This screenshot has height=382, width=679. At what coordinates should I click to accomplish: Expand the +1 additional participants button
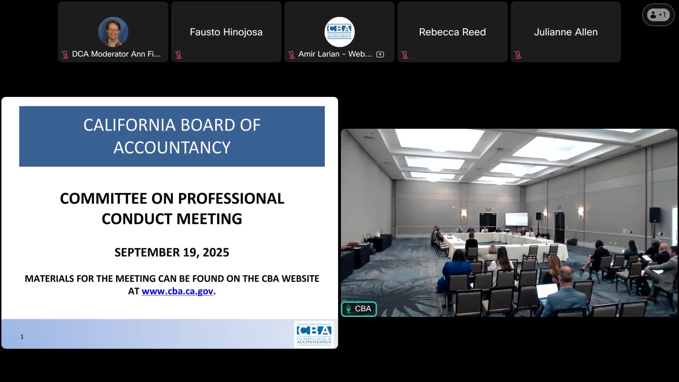coord(658,15)
